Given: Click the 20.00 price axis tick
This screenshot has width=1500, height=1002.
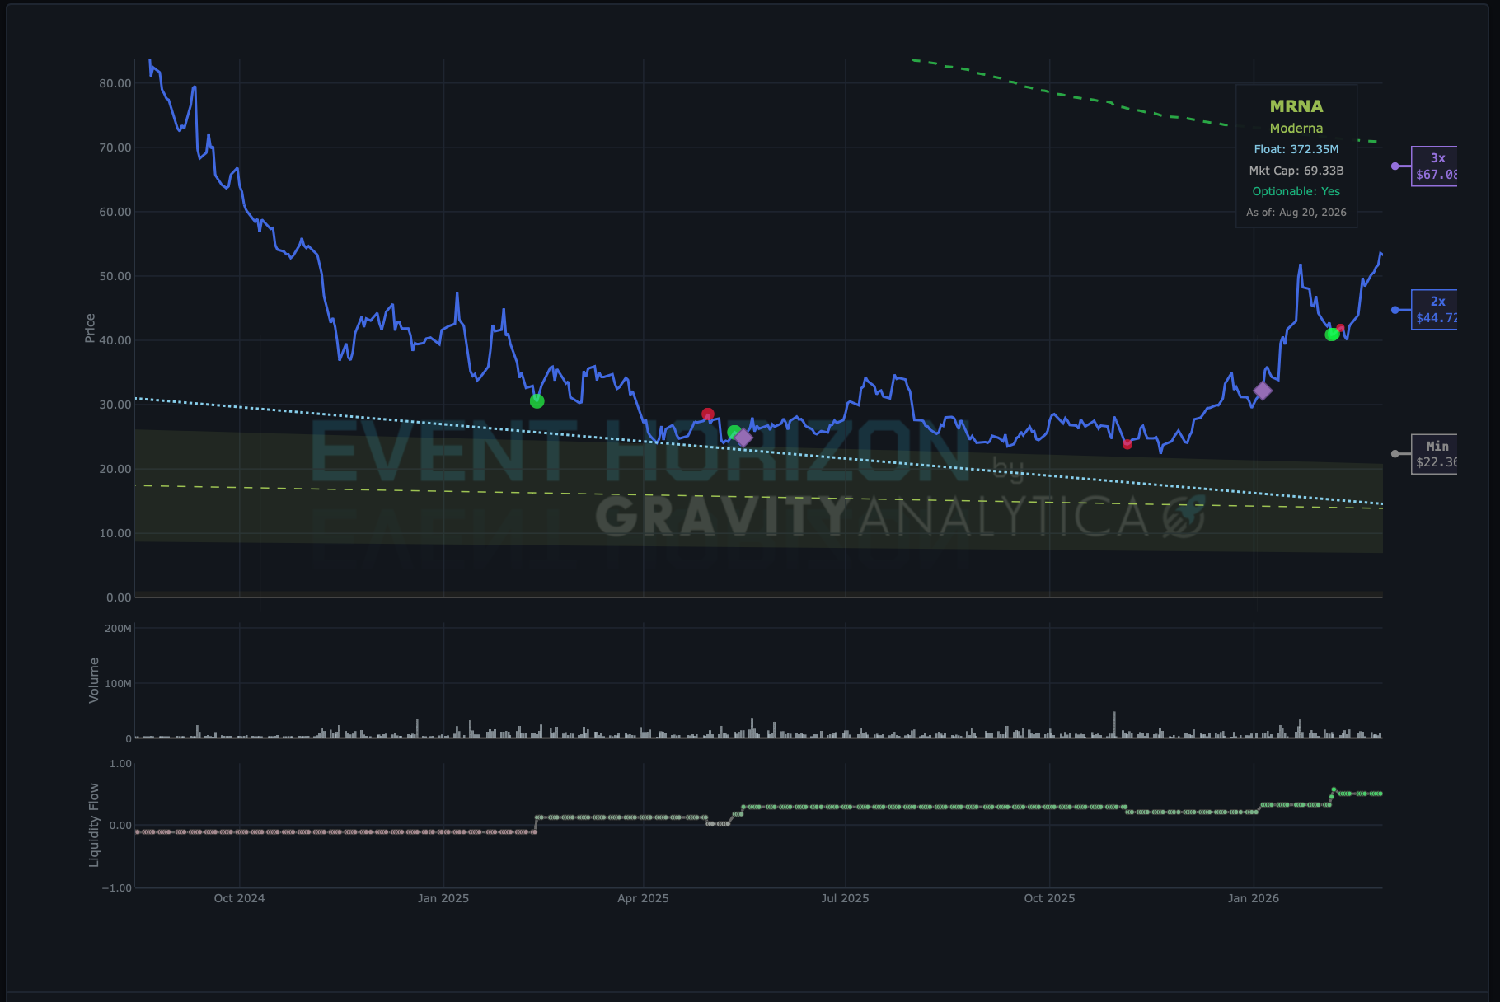Looking at the screenshot, I should coord(115,469).
